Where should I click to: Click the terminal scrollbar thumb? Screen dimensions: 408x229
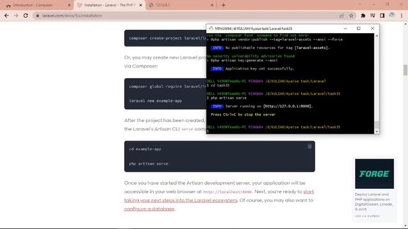(377, 125)
